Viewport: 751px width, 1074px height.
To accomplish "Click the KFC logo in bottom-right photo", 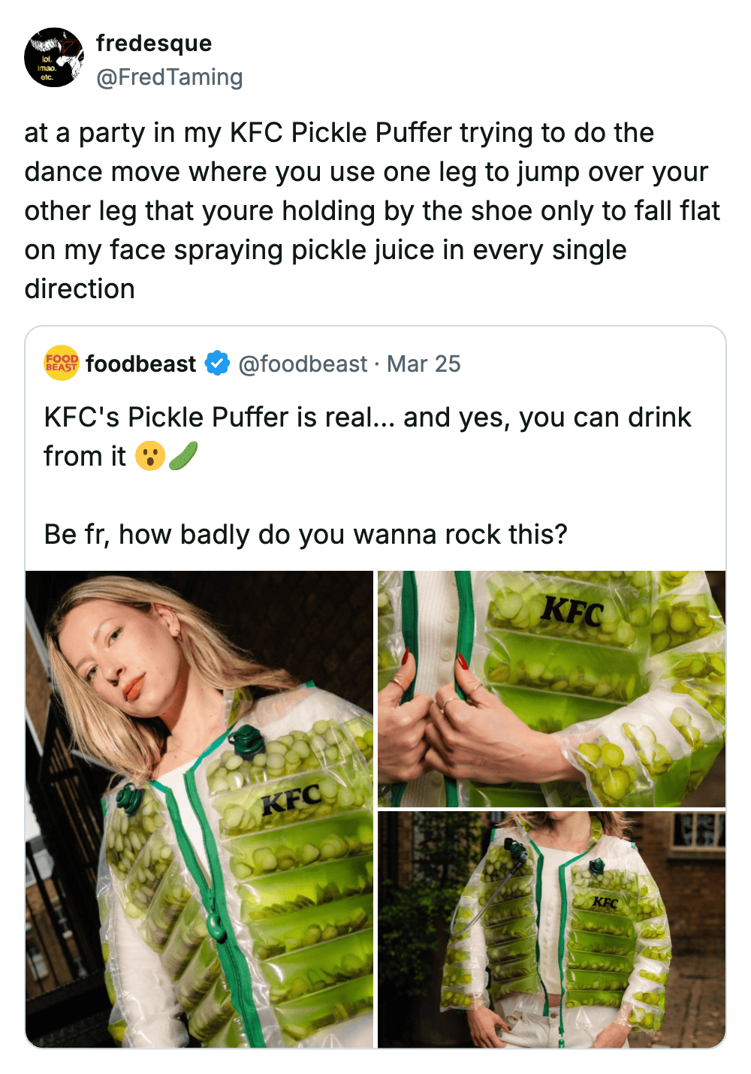I will [x=605, y=902].
